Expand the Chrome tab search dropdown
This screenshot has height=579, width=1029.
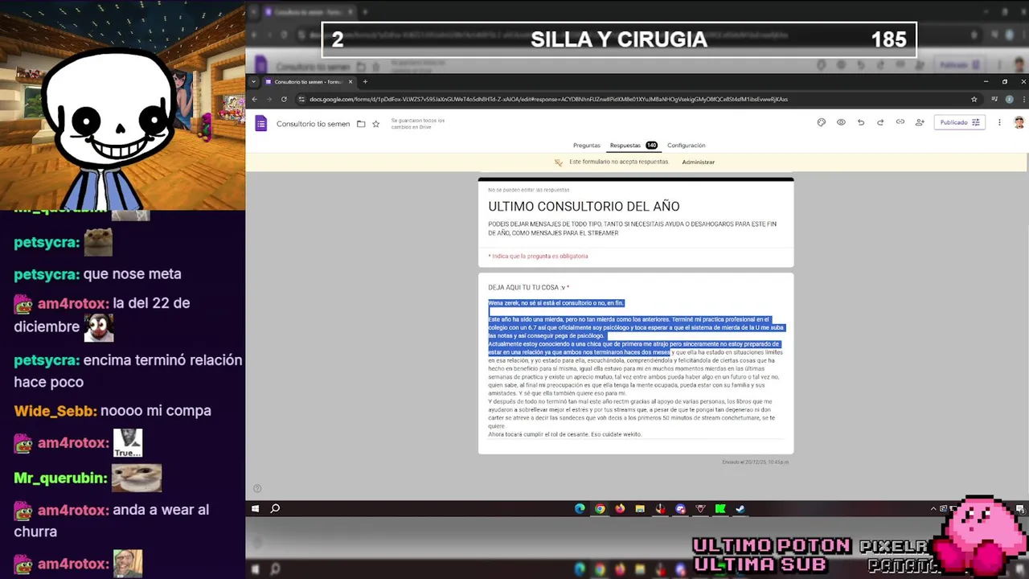click(x=253, y=82)
